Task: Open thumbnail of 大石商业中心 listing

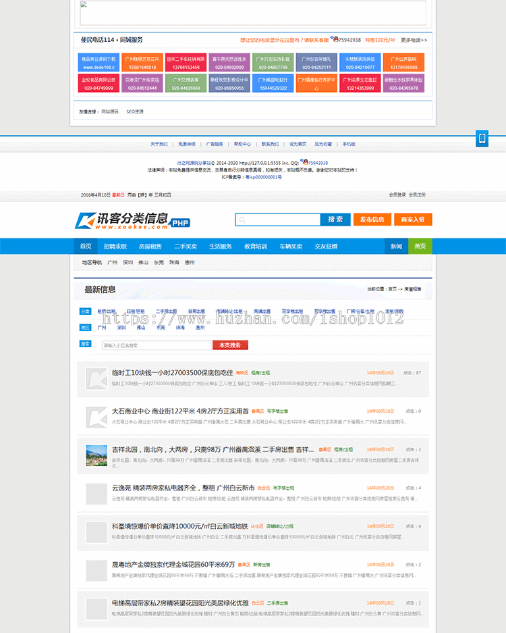Action: point(96,417)
